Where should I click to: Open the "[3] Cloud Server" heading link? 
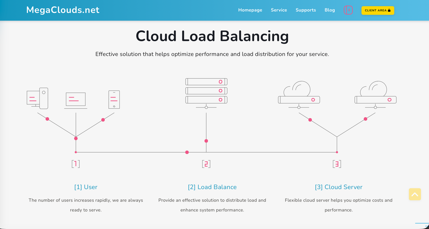(x=339, y=187)
